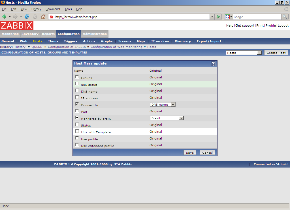Image resolution: width=290 pixels, height=210 pixels.
Task: Check the Link with Template checkbox
Action: pyautogui.click(x=77, y=131)
